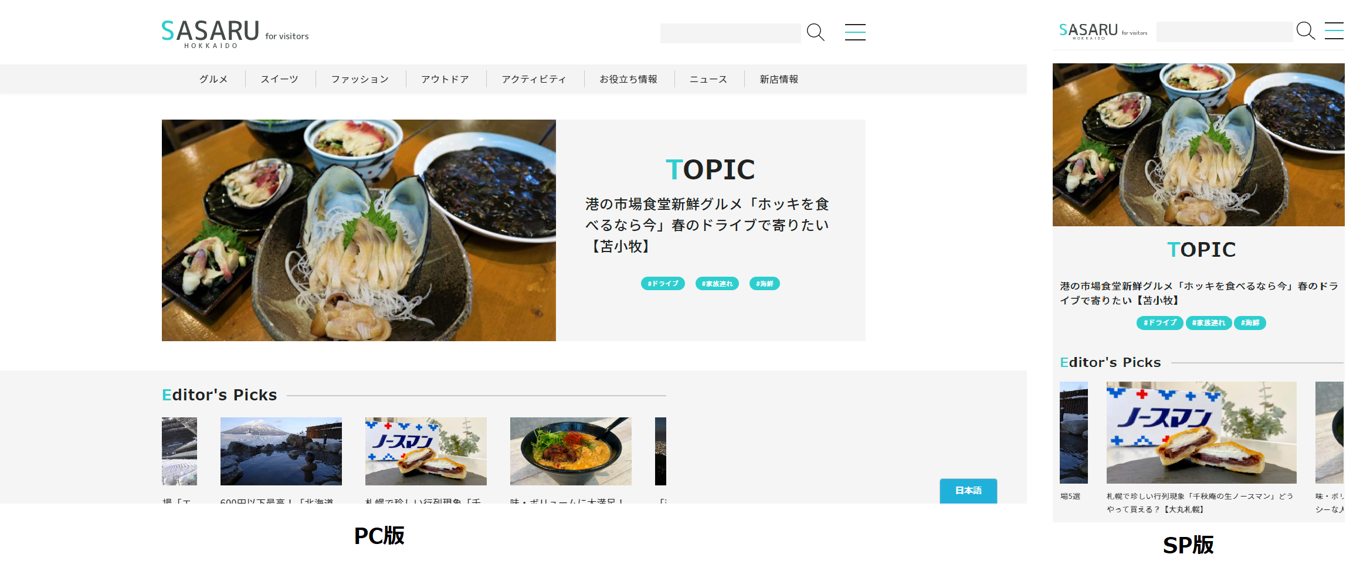This screenshot has height=578, width=1370.
Task: Open the PC version hamburger menu
Action: click(855, 32)
